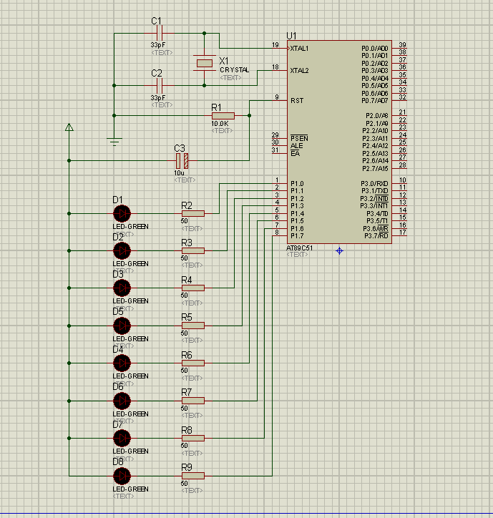Select resistor R5 body
493x518 pixels.
click(x=193, y=326)
